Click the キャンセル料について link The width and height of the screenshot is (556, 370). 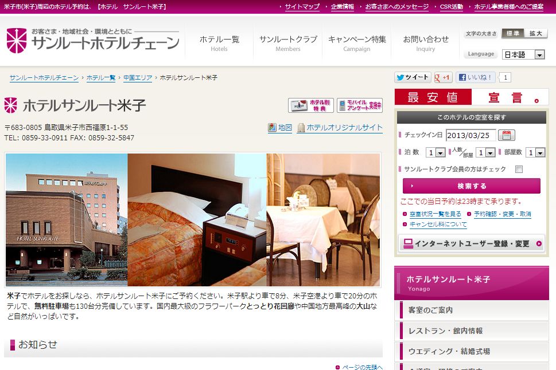(438, 224)
